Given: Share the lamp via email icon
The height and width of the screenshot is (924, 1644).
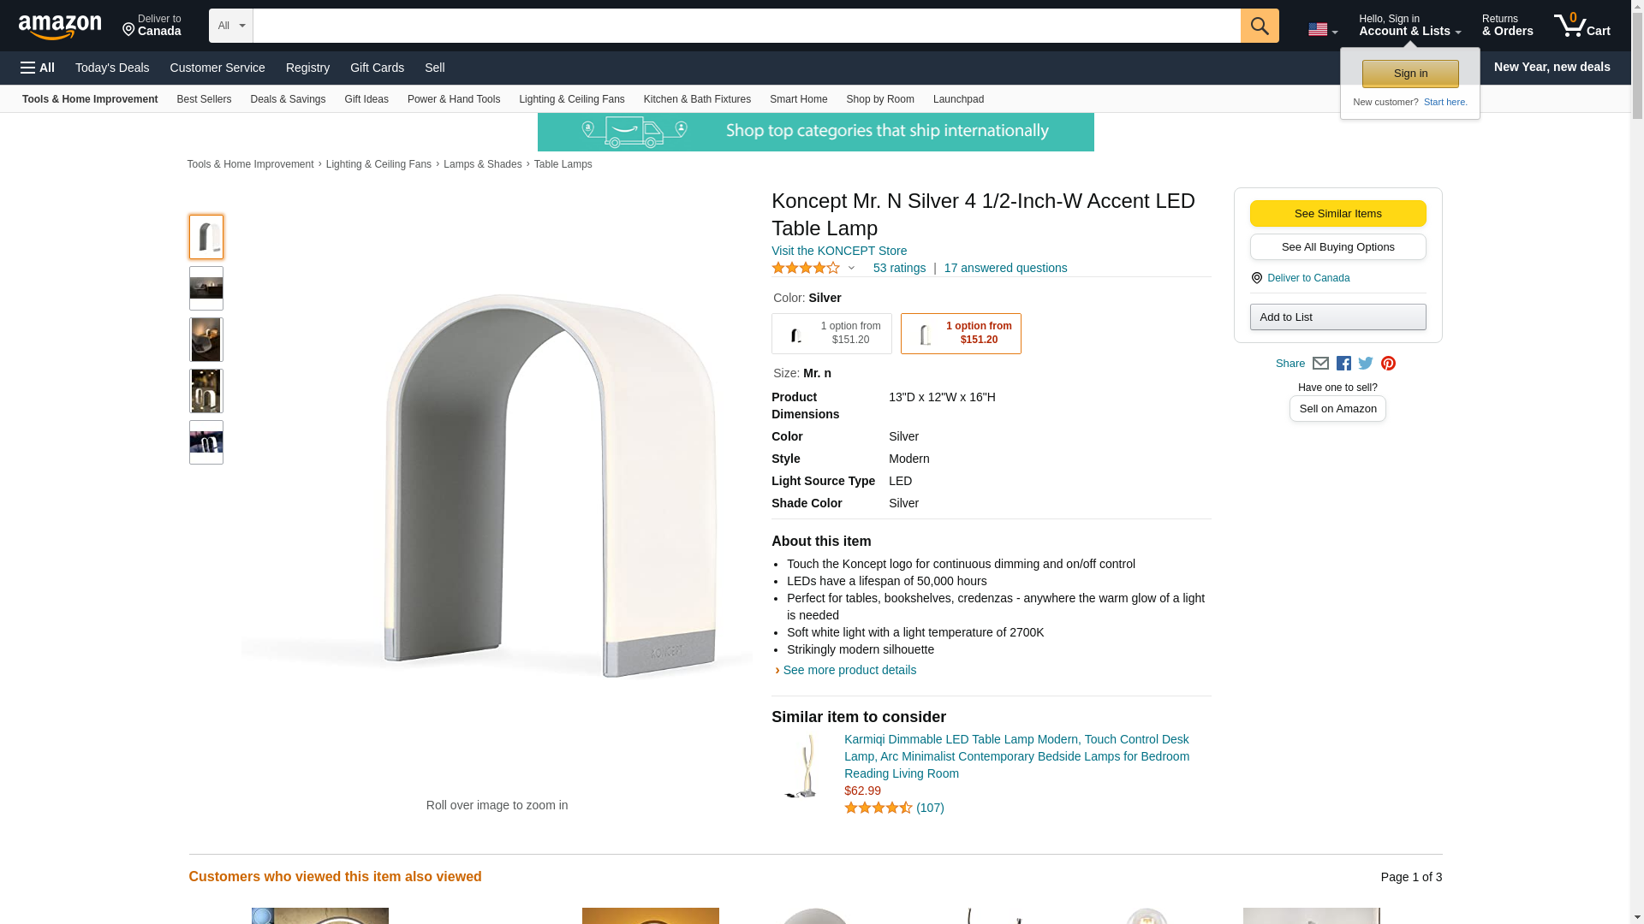Looking at the screenshot, I should pyautogui.click(x=1320, y=364).
